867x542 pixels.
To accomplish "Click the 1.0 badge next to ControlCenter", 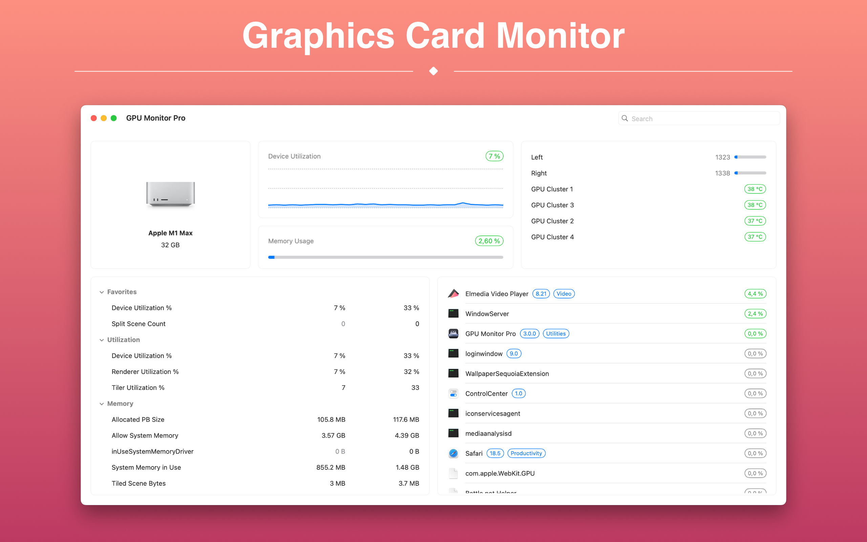I will [x=519, y=393].
